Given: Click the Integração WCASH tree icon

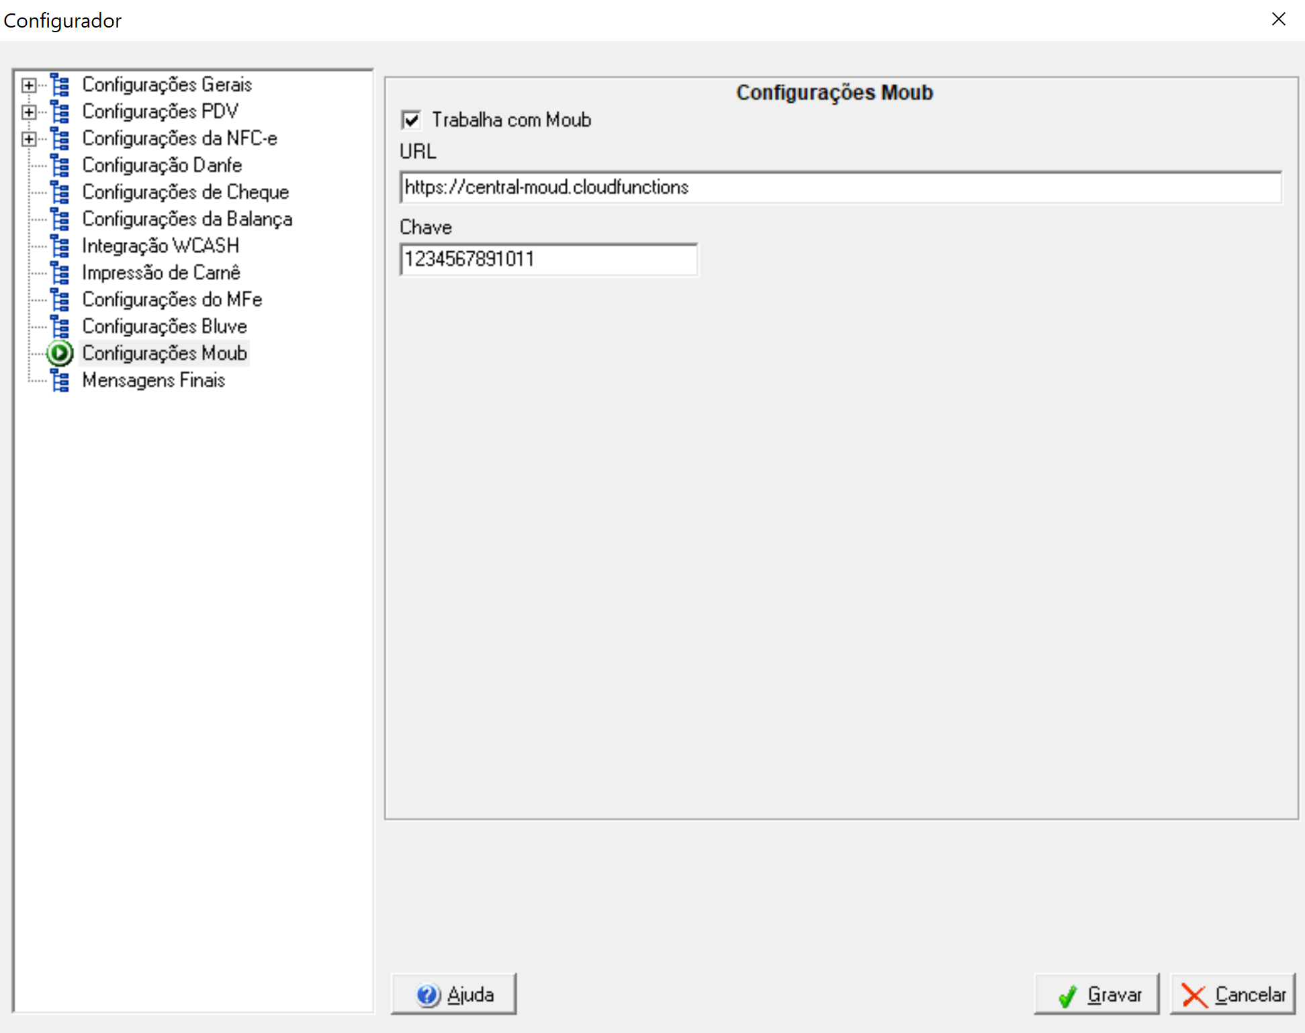Looking at the screenshot, I should point(60,246).
